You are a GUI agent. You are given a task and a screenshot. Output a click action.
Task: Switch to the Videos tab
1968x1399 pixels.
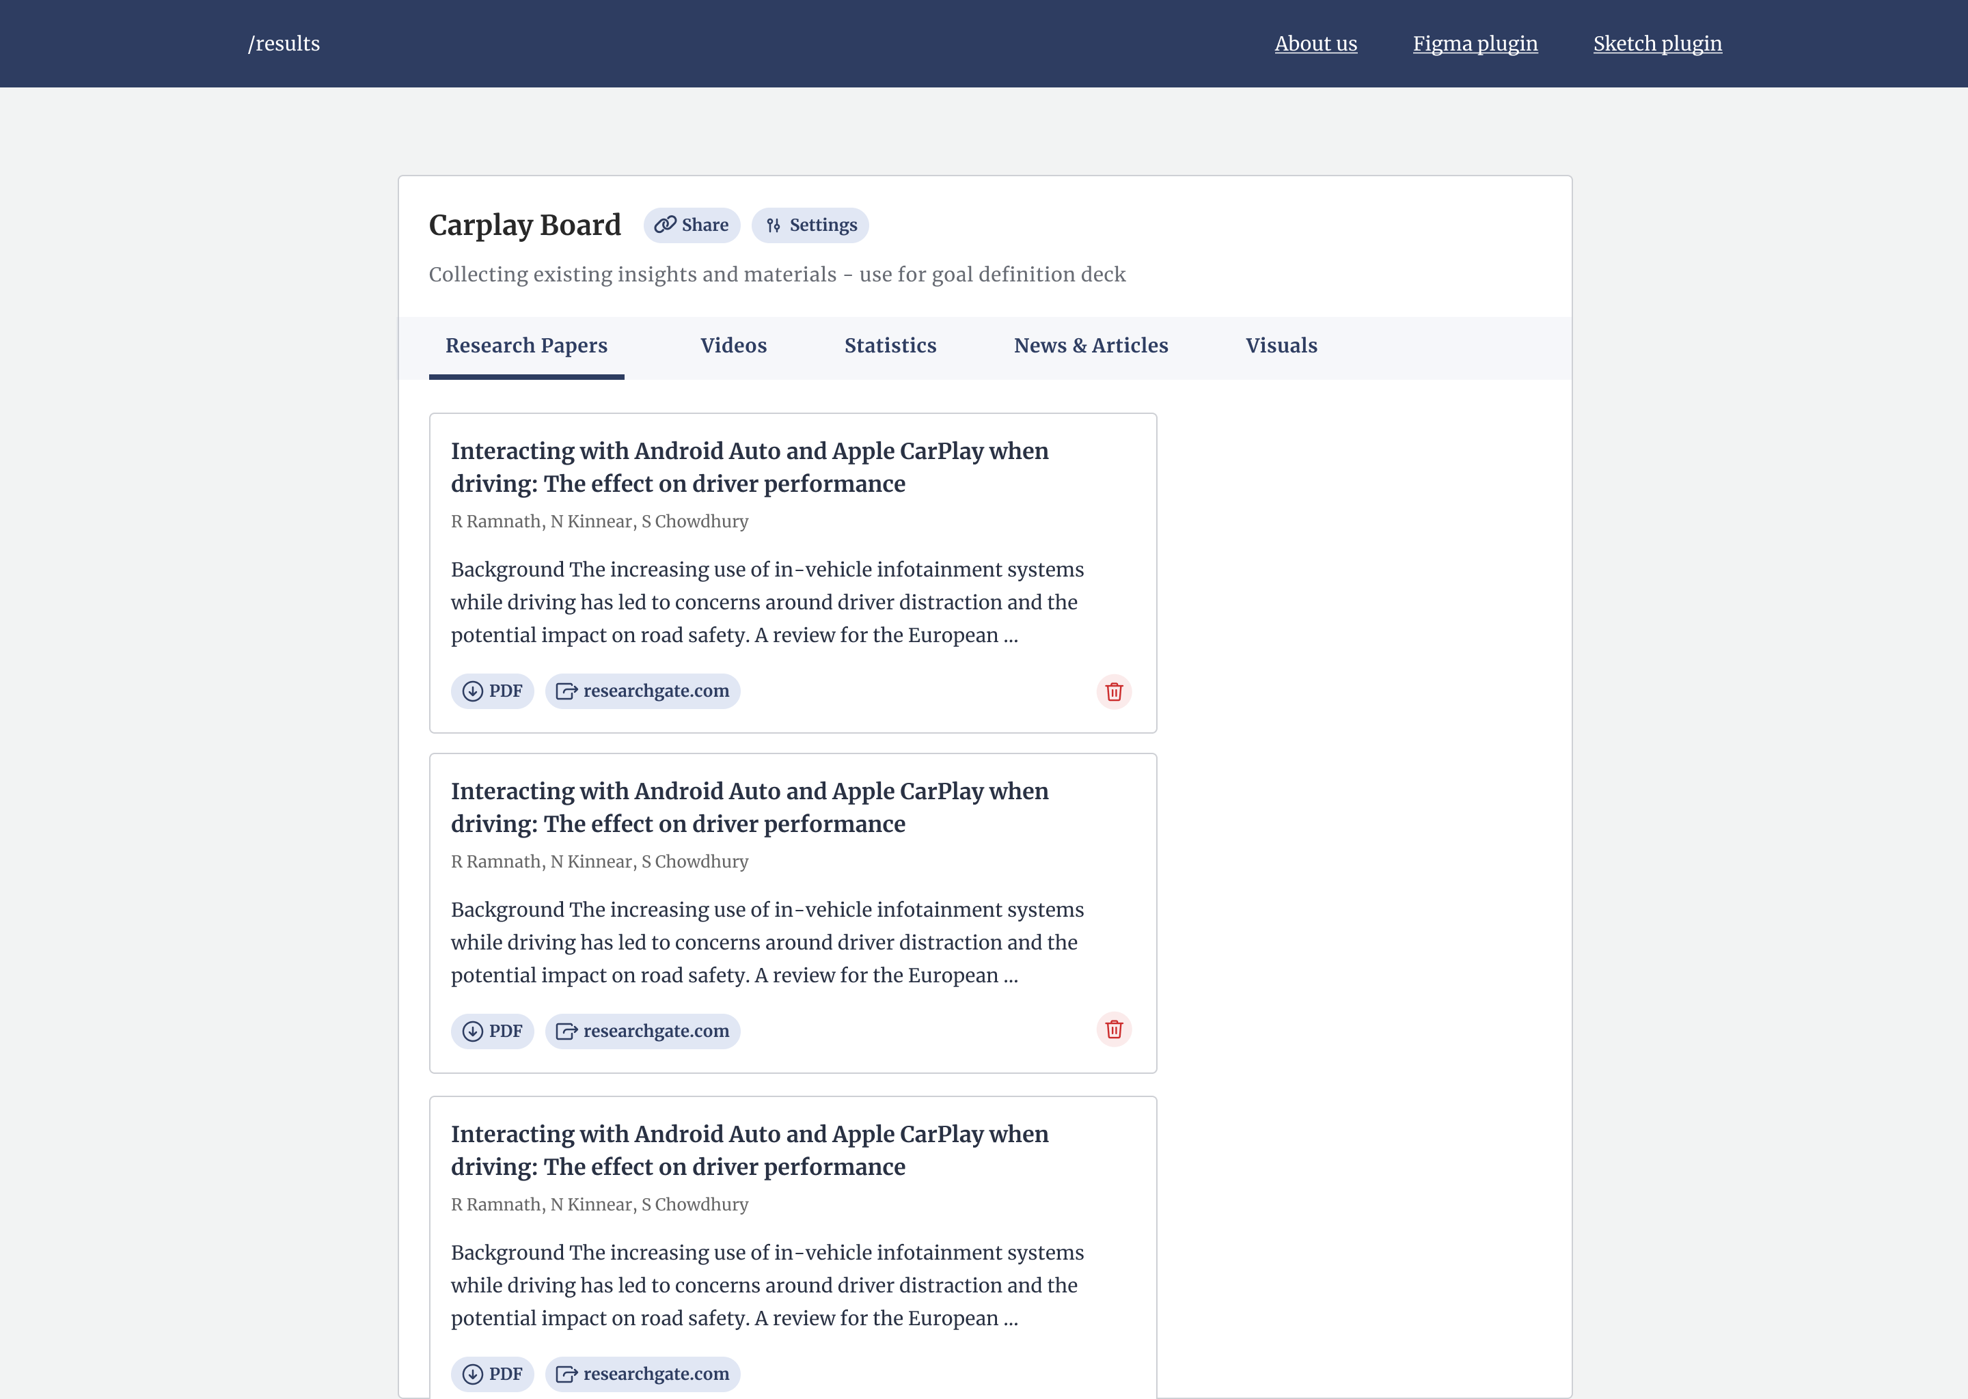(x=733, y=346)
